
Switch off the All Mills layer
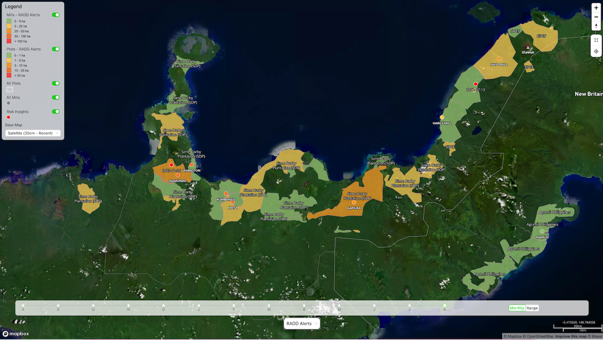coord(56,97)
